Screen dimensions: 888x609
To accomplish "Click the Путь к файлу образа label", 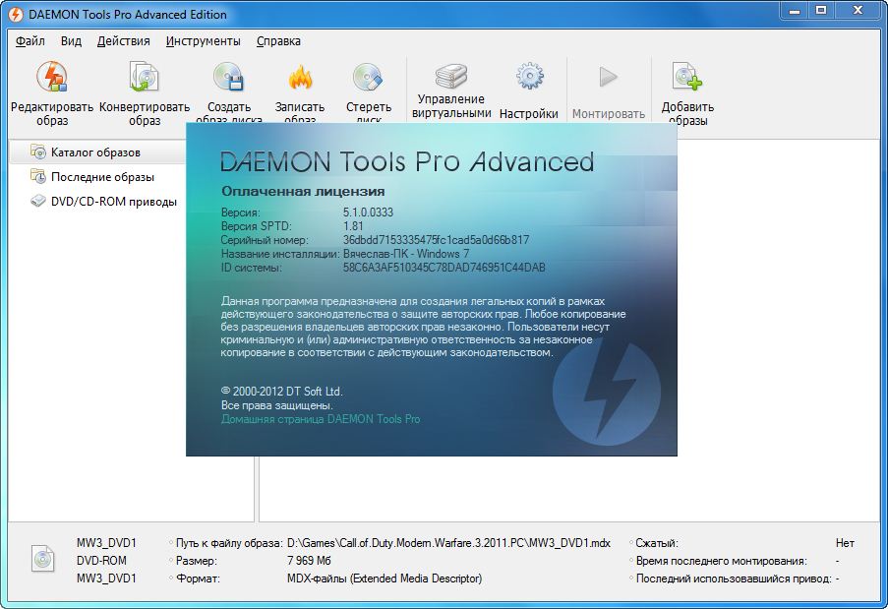I will coord(229,543).
